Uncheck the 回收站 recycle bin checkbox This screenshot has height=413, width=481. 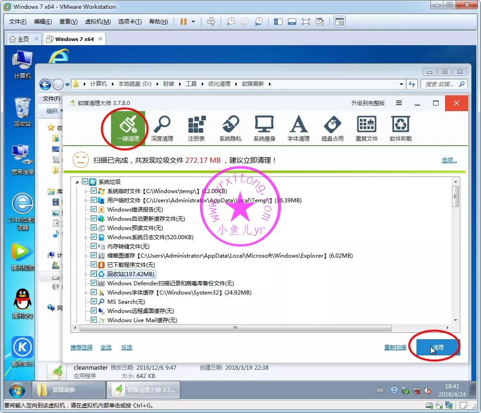(x=94, y=274)
